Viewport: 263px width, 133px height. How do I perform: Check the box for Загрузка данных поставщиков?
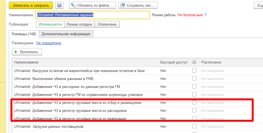194,126
